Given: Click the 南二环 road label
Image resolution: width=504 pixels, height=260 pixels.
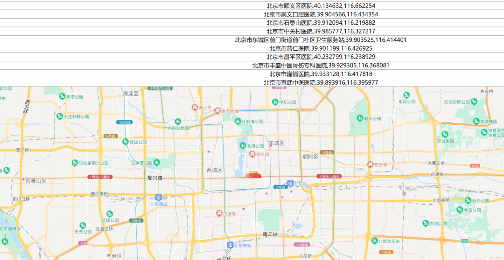Looking at the screenshot, I should click(x=270, y=234).
